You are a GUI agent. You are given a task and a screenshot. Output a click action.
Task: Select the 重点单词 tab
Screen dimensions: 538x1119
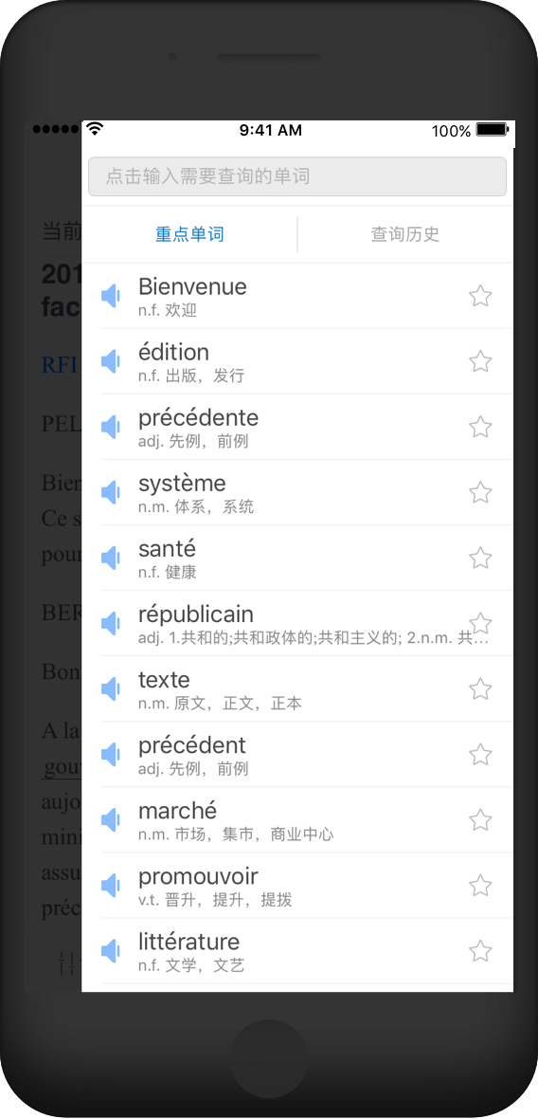[189, 234]
